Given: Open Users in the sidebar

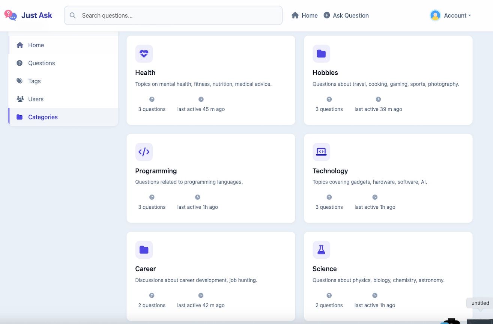Looking at the screenshot, I should (63, 99).
